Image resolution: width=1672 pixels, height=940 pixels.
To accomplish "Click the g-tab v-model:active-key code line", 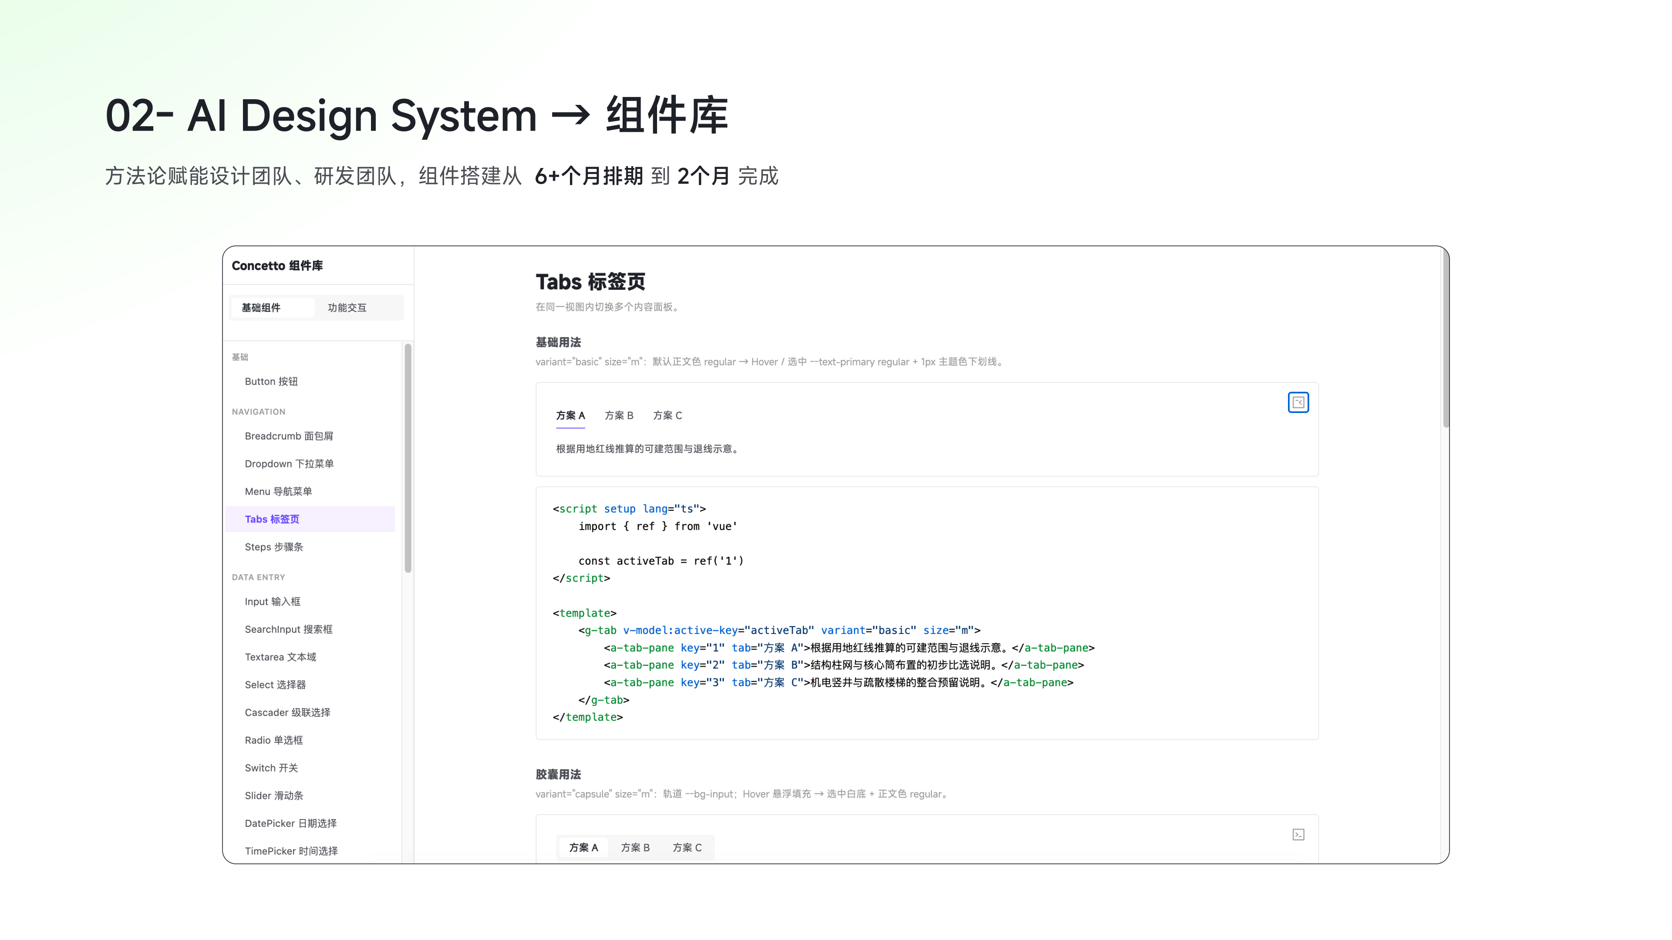I will [779, 631].
